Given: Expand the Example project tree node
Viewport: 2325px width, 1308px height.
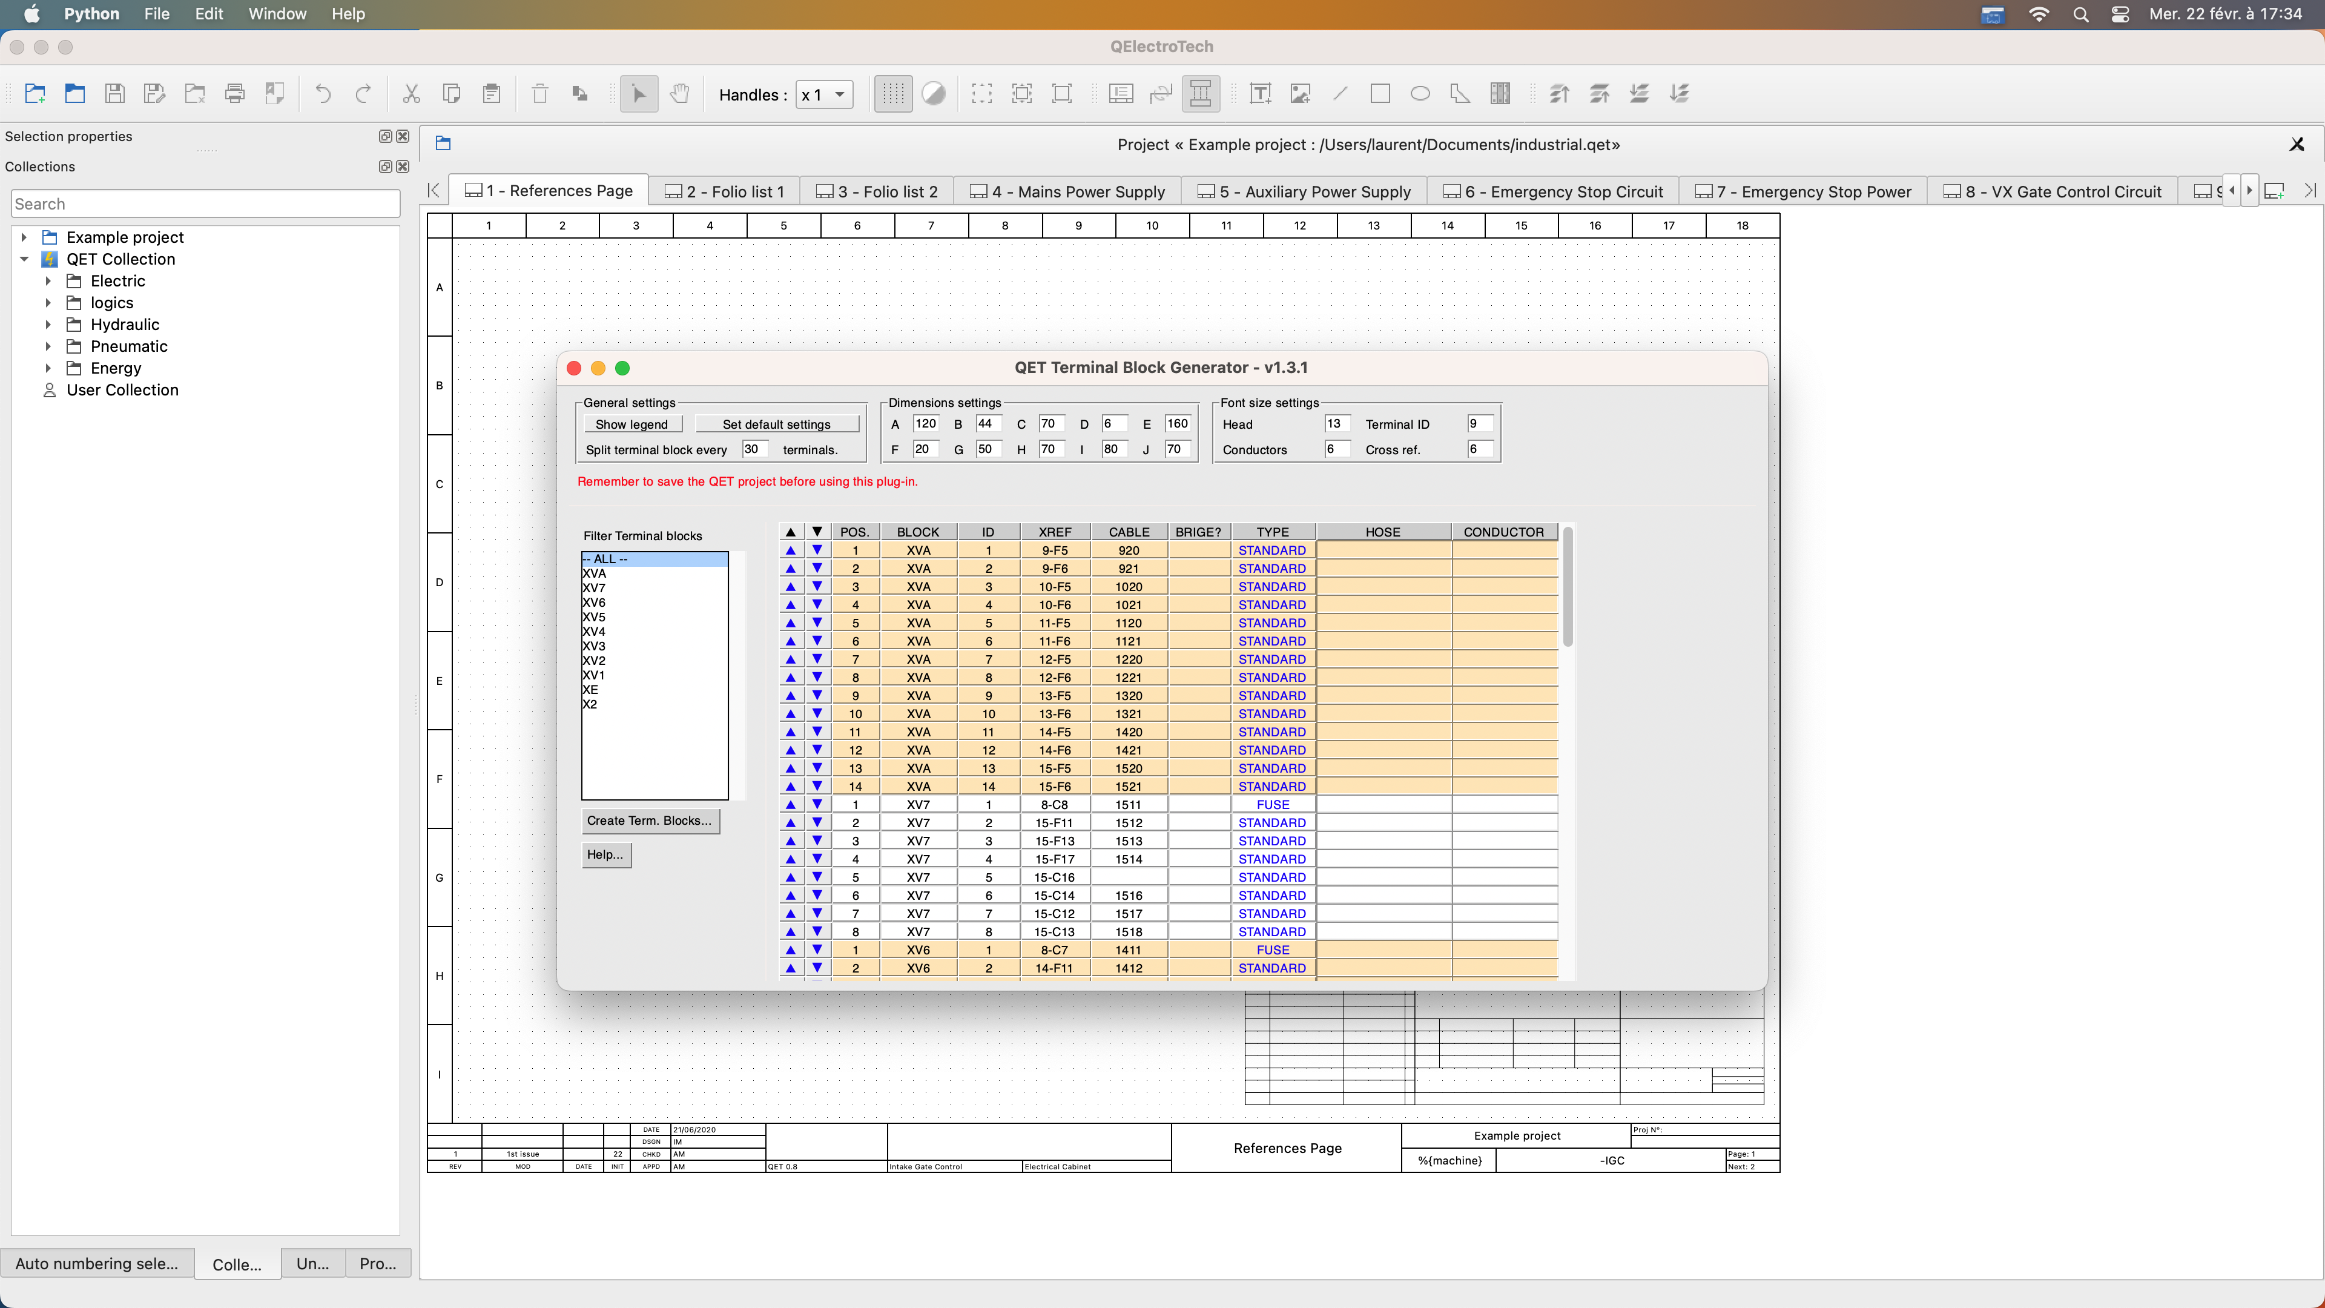Looking at the screenshot, I should coord(24,237).
